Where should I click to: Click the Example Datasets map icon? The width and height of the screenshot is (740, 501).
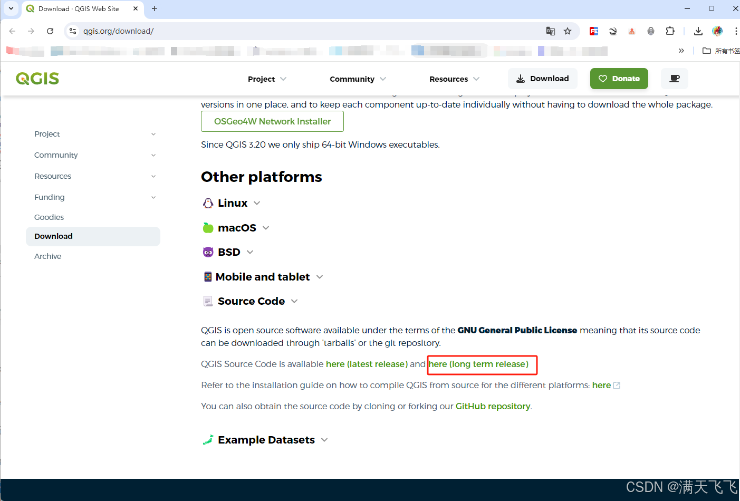208,440
